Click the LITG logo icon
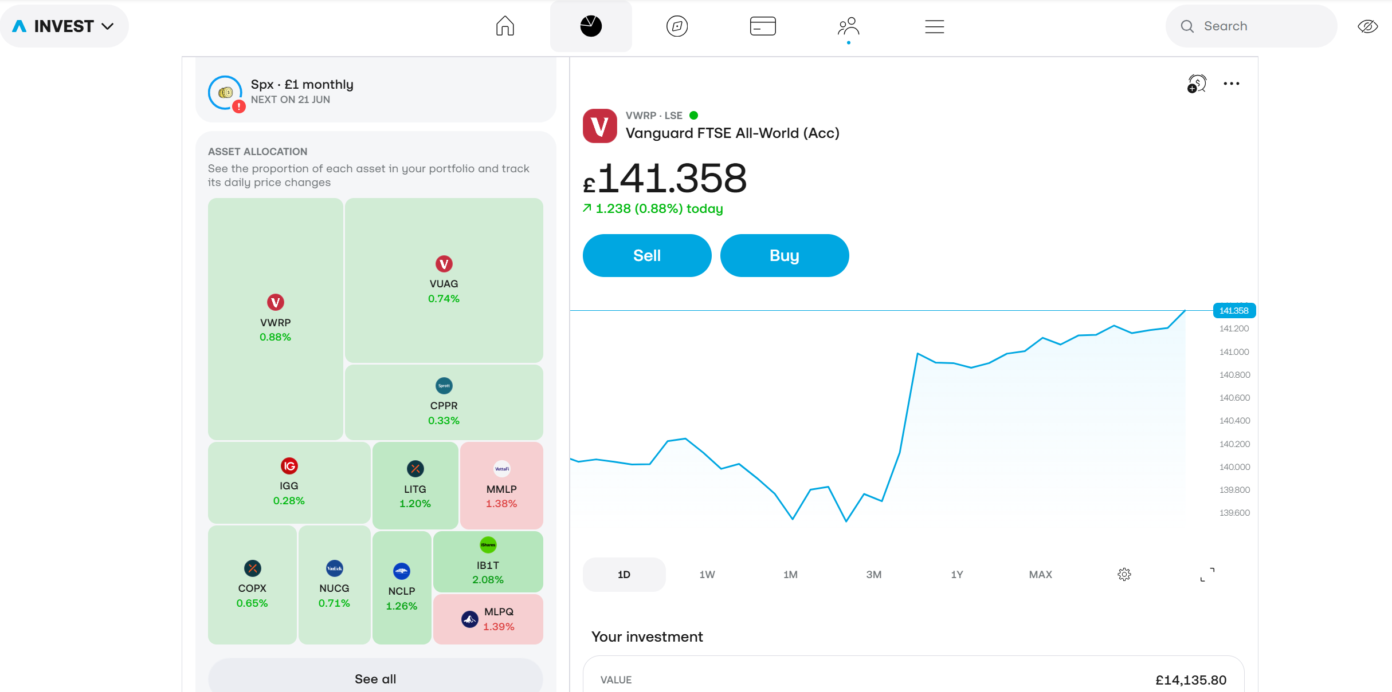Screen dimensions: 1392x692 [x=415, y=469]
